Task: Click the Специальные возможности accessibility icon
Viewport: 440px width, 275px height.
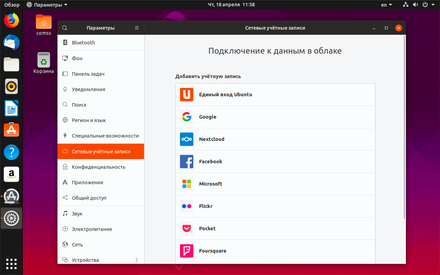Action: pos(65,136)
